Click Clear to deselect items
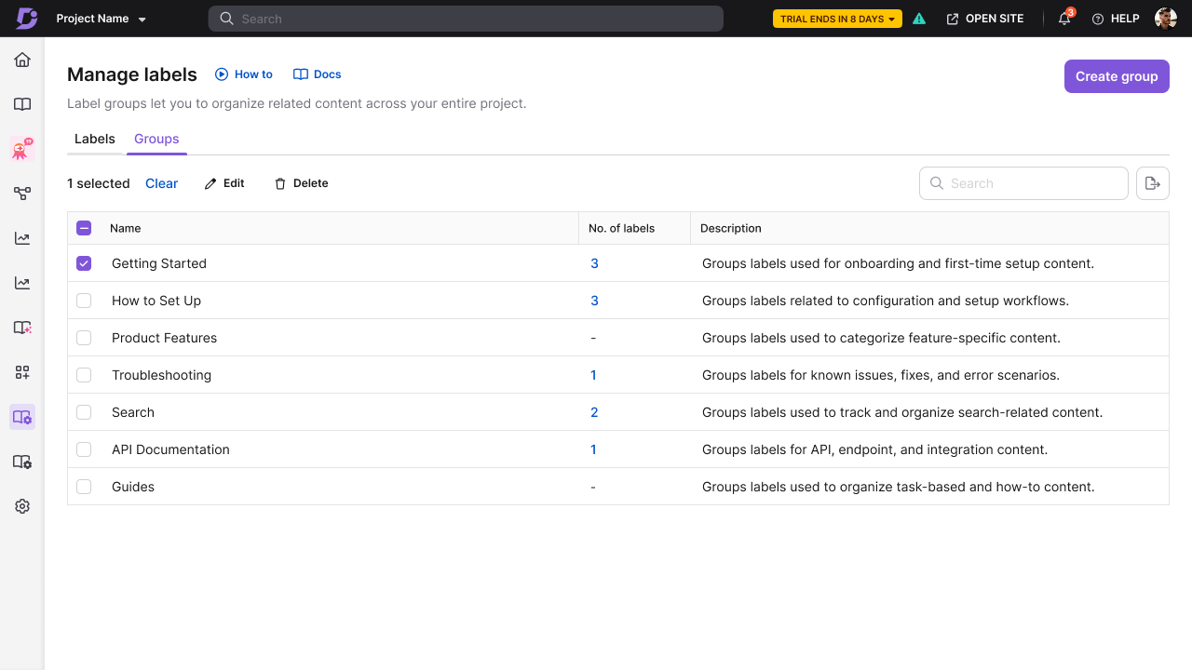This screenshot has width=1192, height=670. pos(161,183)
